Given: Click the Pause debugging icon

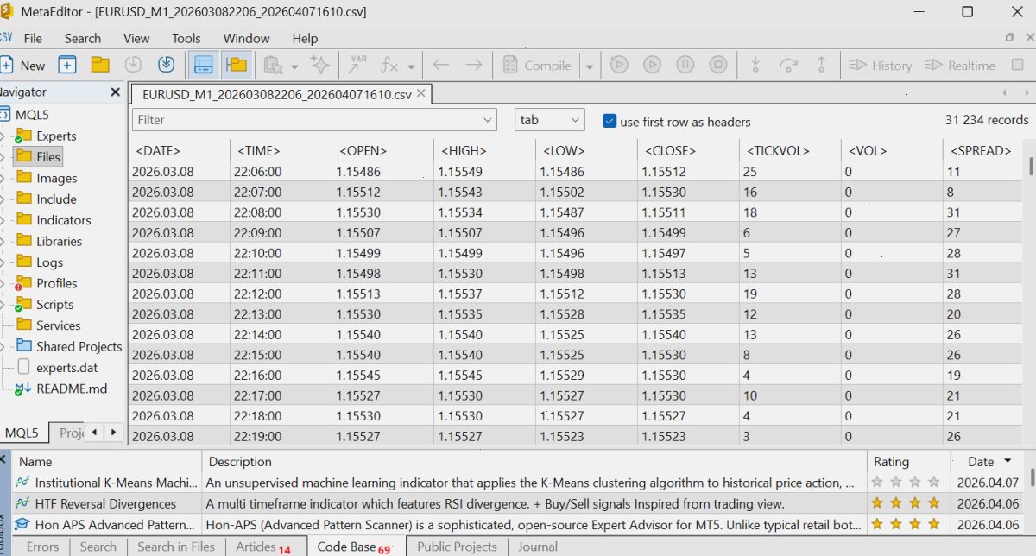Looking at the screenshot, I should (685, 65).
